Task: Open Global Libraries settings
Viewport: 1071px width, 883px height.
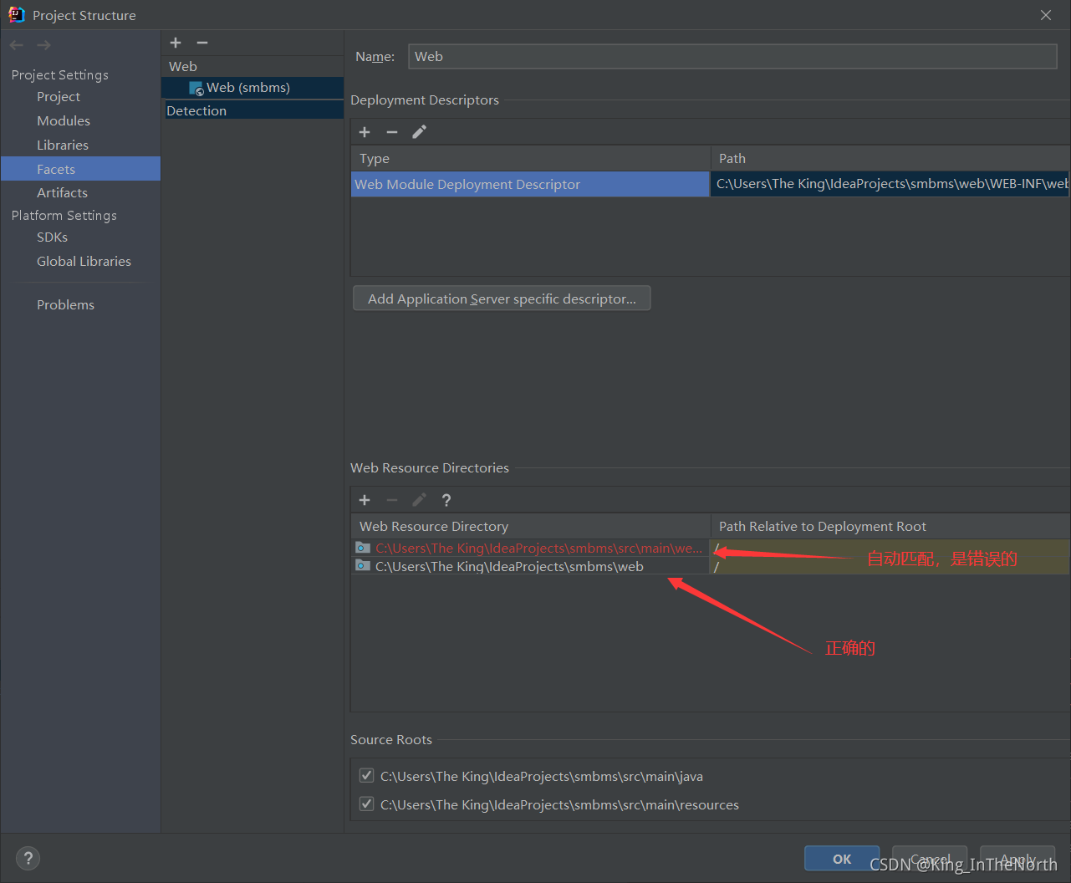Action: point(84,262)
